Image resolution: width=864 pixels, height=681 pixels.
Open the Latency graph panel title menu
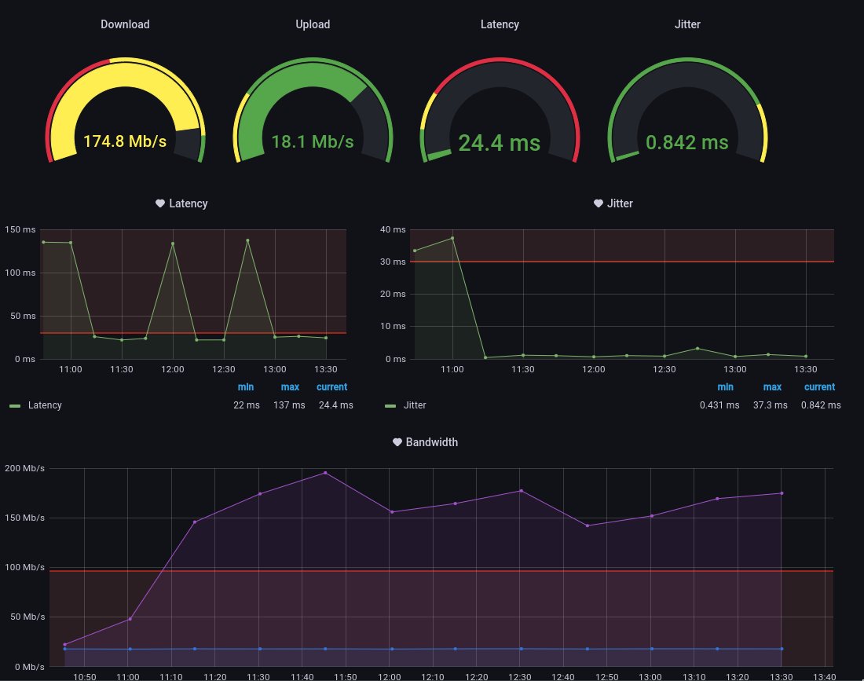[188, 203]
